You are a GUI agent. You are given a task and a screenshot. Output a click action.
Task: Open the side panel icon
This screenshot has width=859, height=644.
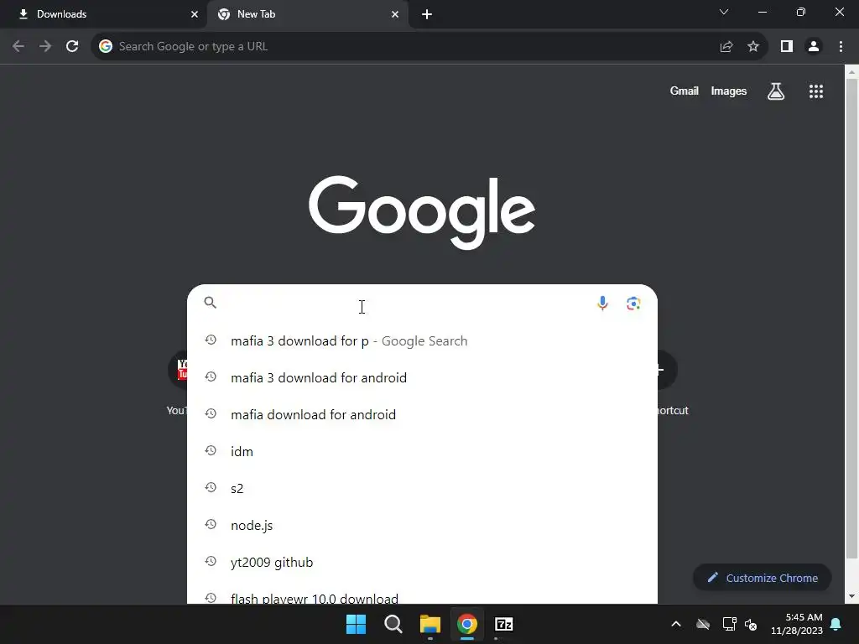(x=787, y=47)
